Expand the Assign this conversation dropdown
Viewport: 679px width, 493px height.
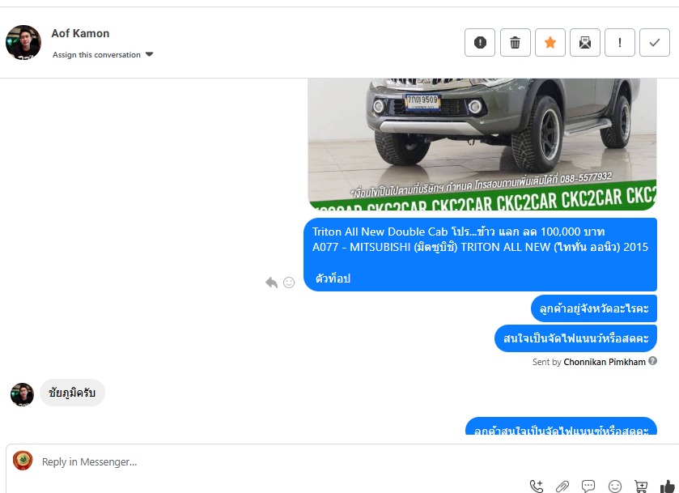point(103,54)
